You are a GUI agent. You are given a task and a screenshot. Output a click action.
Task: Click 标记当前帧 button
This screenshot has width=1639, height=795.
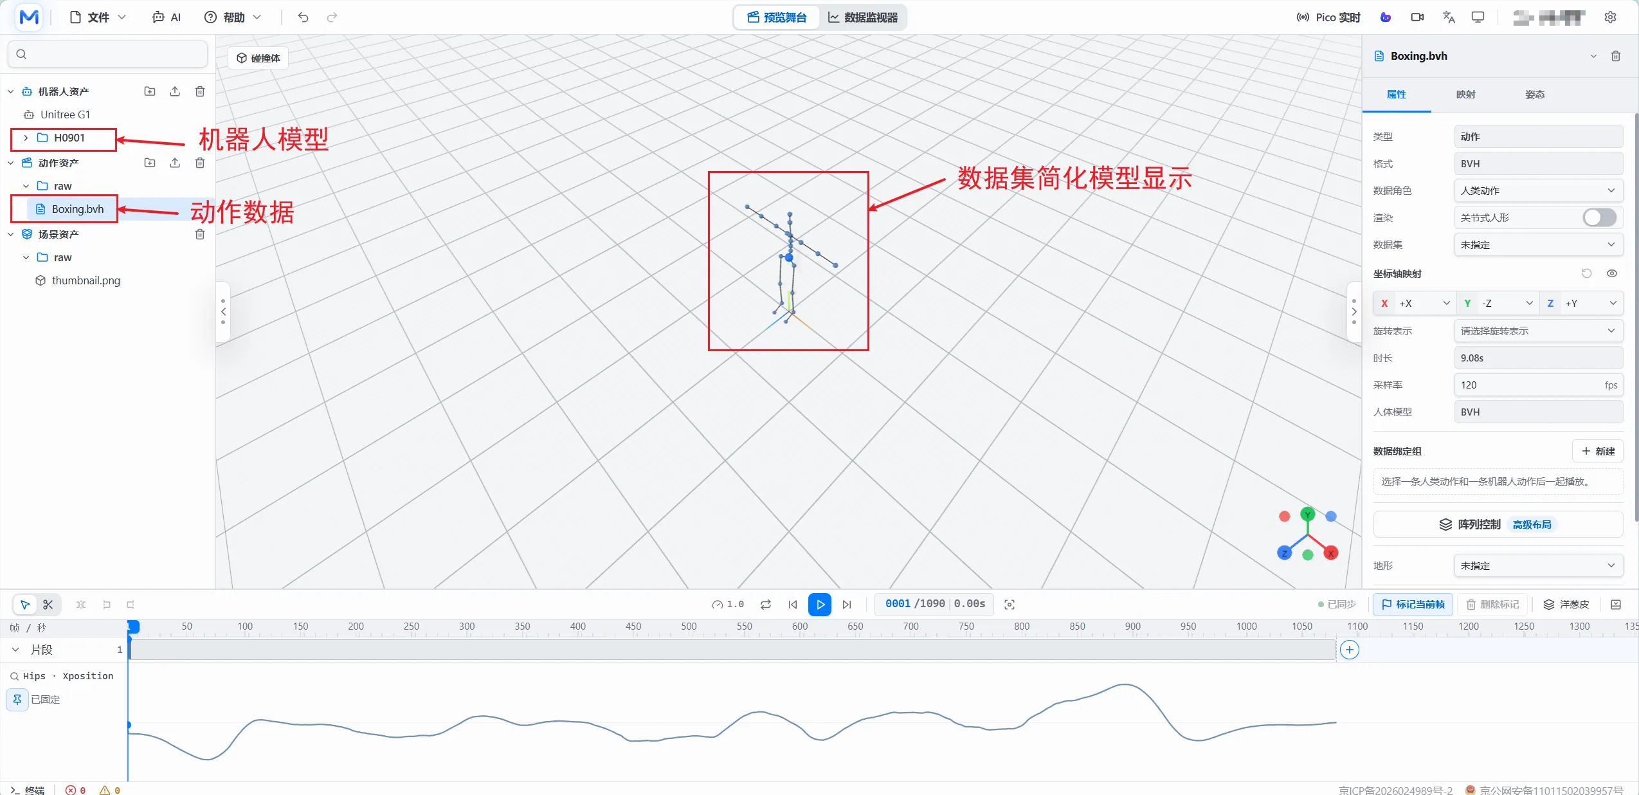coord(1413,605)
